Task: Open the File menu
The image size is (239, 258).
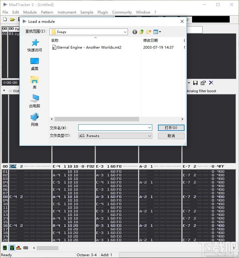Action: click(5, 12)
